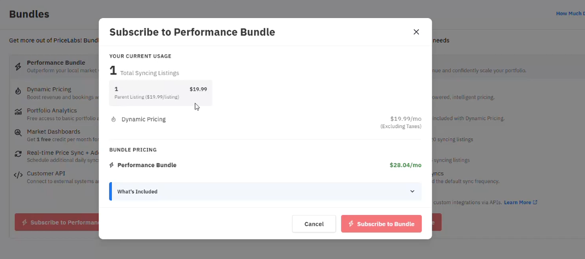Cancel the bundle subscription dialog
Image resolution: width=585 pixels, height=259 pixels.
point(314,224)
